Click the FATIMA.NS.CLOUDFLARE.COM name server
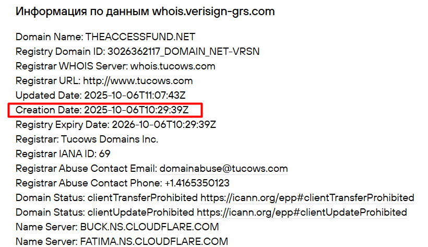428x247 pixels. click(x=154, y=242)
